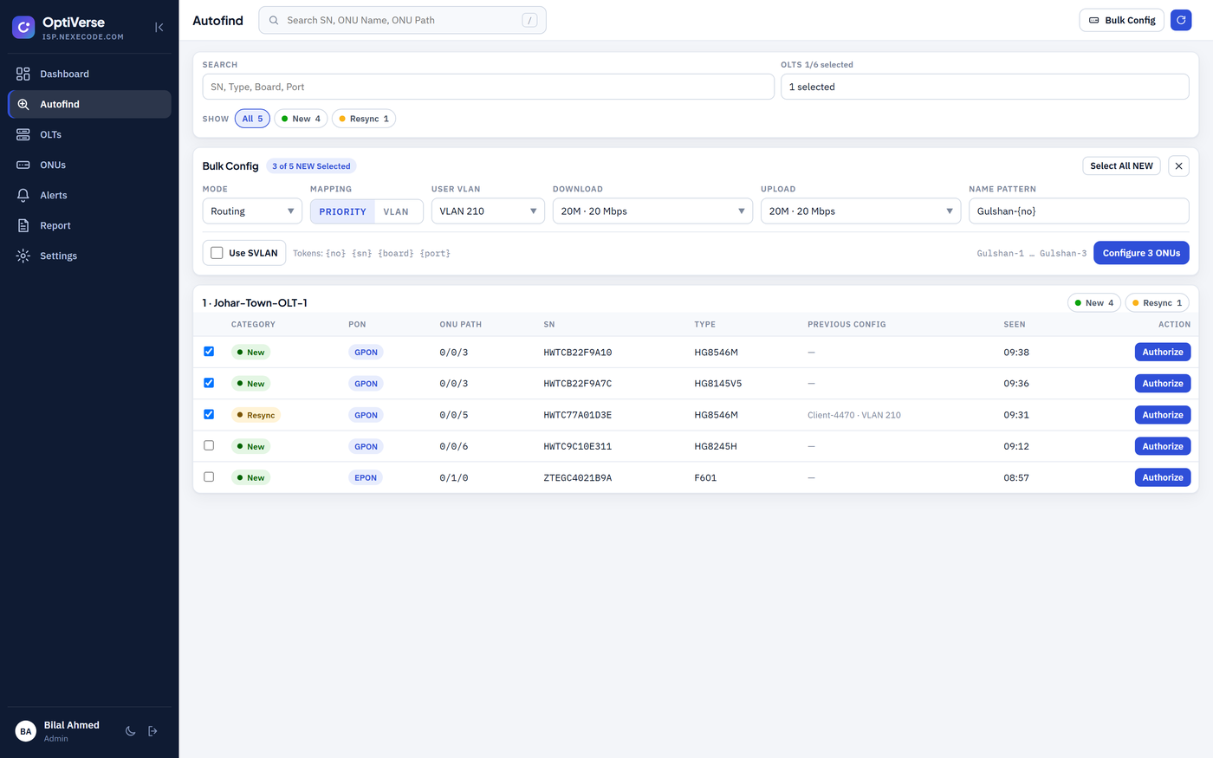The image size is (1213, 758).
Task: Click the BA user avatar
Action: point(26,731)
